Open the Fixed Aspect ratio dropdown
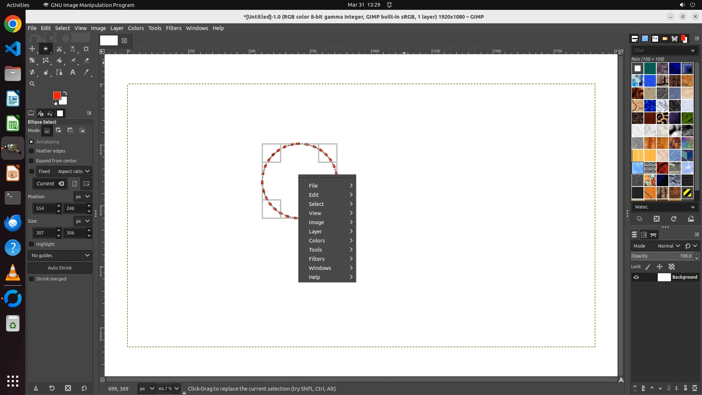The image size is (702, 395). [73, 172]
